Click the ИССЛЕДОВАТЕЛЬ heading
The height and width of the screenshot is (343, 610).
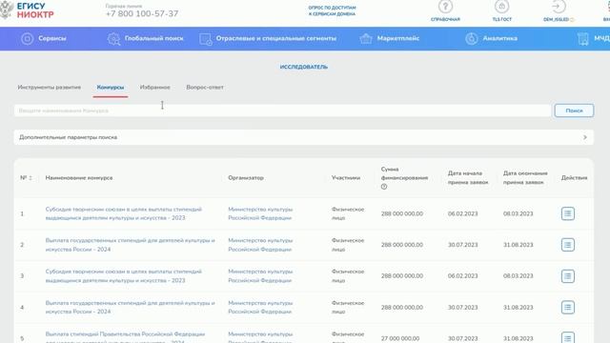[304, 67]
